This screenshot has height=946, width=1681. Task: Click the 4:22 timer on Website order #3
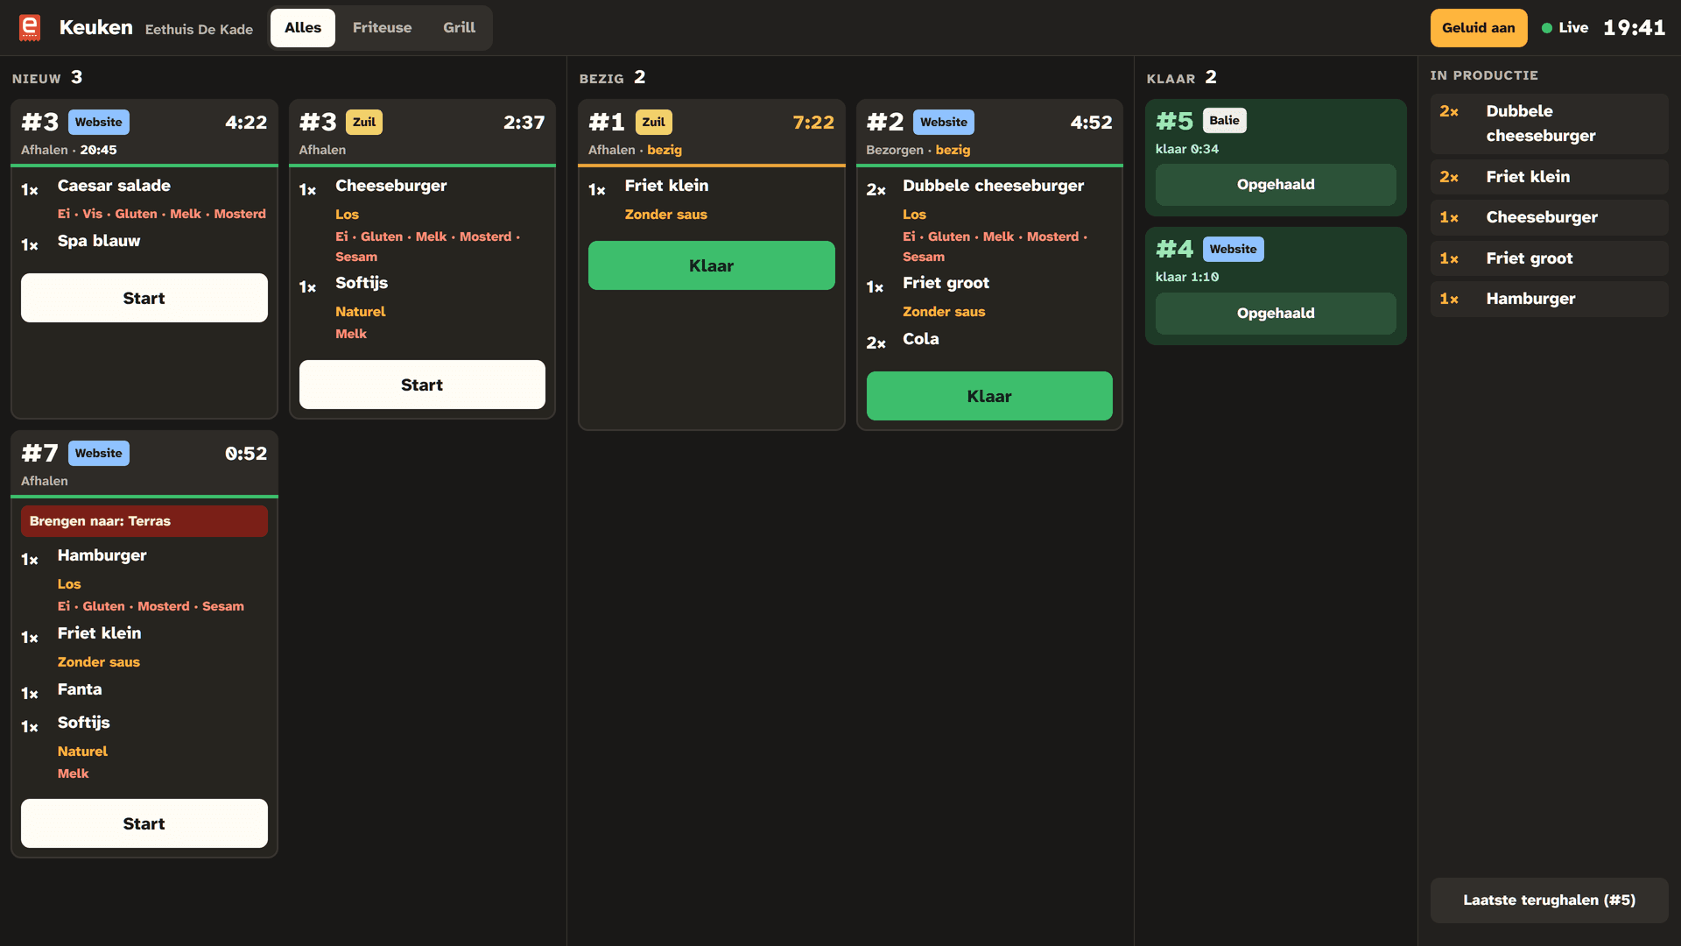click(246, 123)
